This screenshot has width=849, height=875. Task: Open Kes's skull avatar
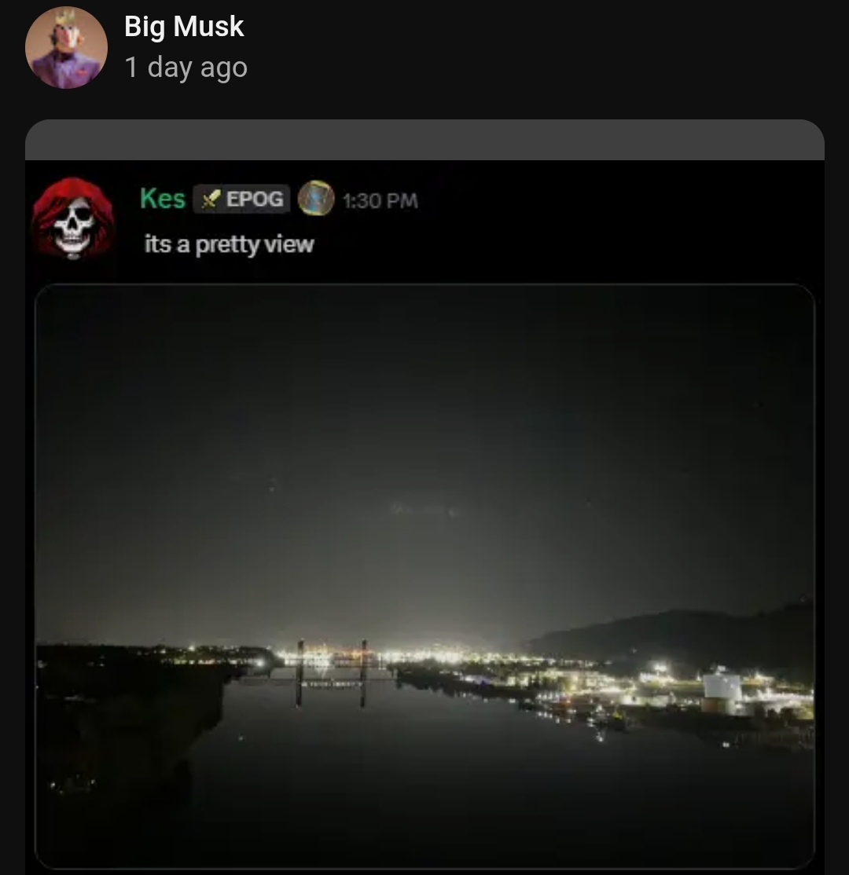73,218
